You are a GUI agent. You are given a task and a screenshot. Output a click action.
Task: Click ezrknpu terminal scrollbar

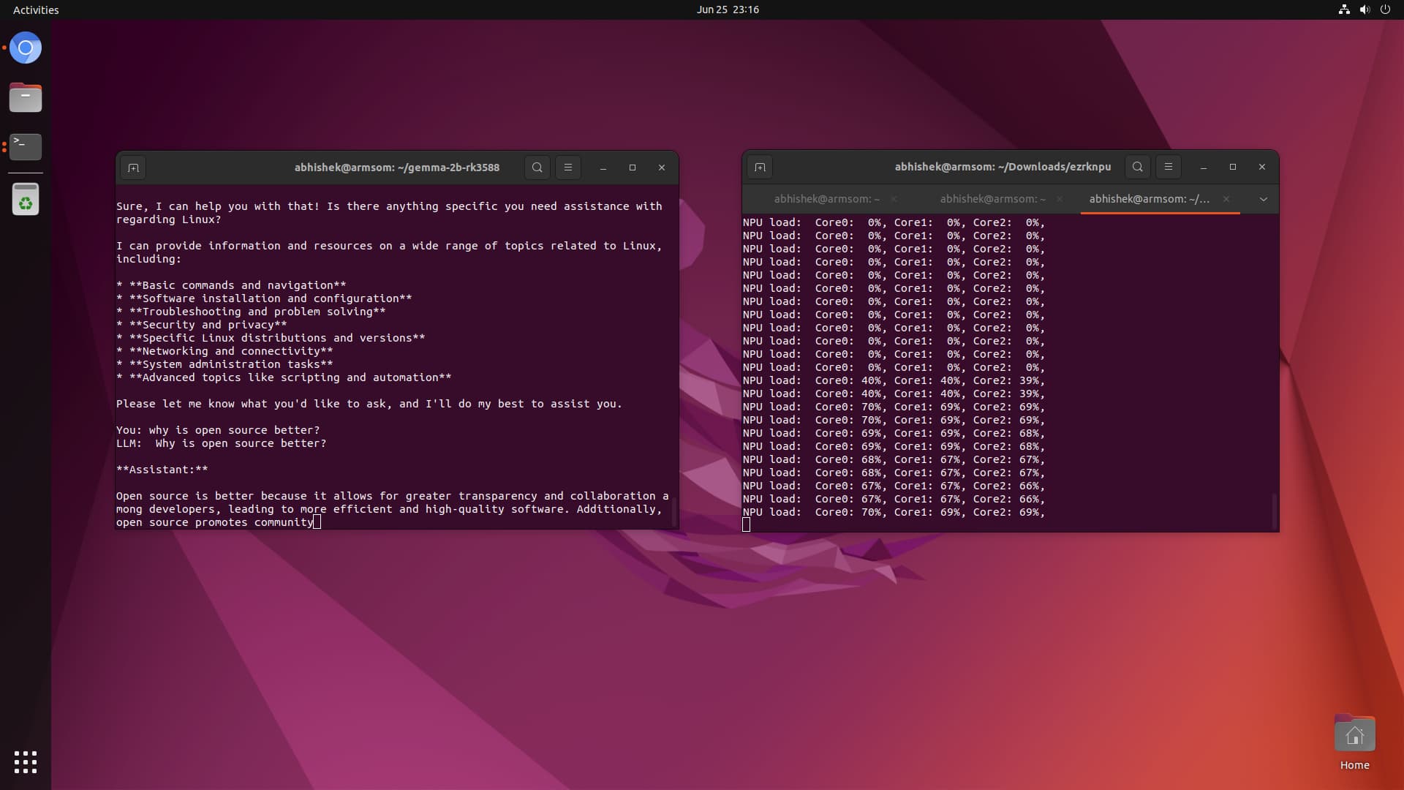pyautogui.click(x=1274, y=511)
